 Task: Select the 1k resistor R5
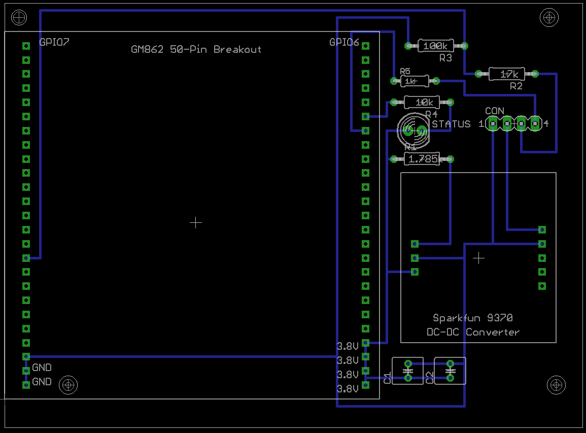pos(415,81)
